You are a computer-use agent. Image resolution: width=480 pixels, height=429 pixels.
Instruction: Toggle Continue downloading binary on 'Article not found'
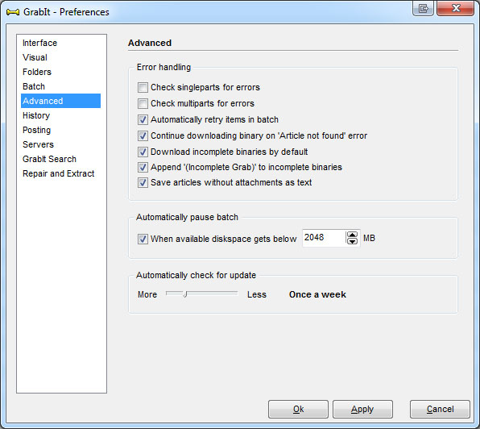(143, 135)
